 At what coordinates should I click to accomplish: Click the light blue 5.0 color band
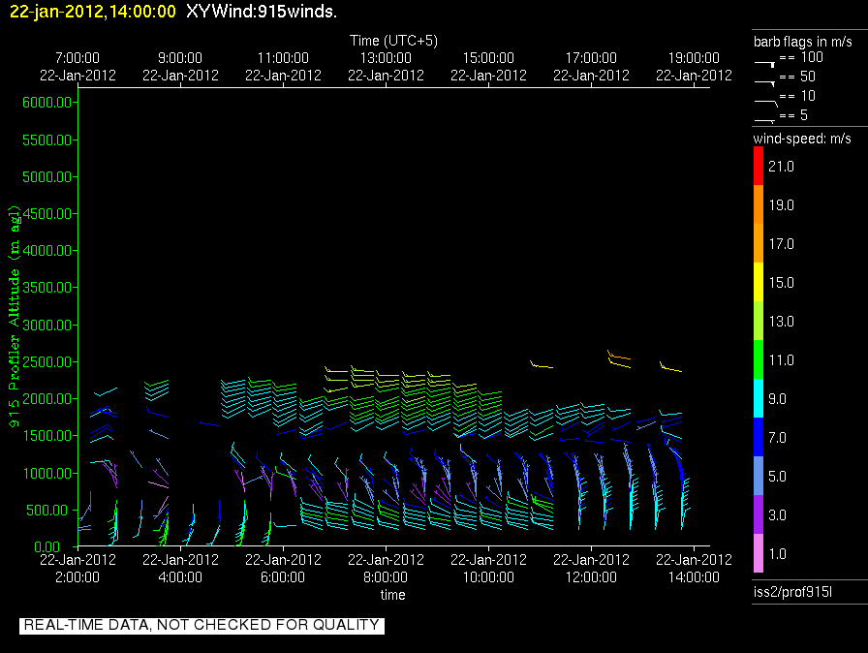point(759,476)
